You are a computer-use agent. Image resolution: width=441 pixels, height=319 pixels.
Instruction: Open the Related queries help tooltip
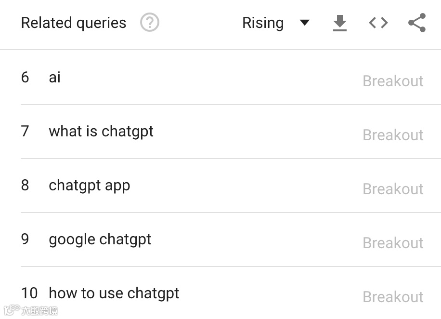[149, 22]
